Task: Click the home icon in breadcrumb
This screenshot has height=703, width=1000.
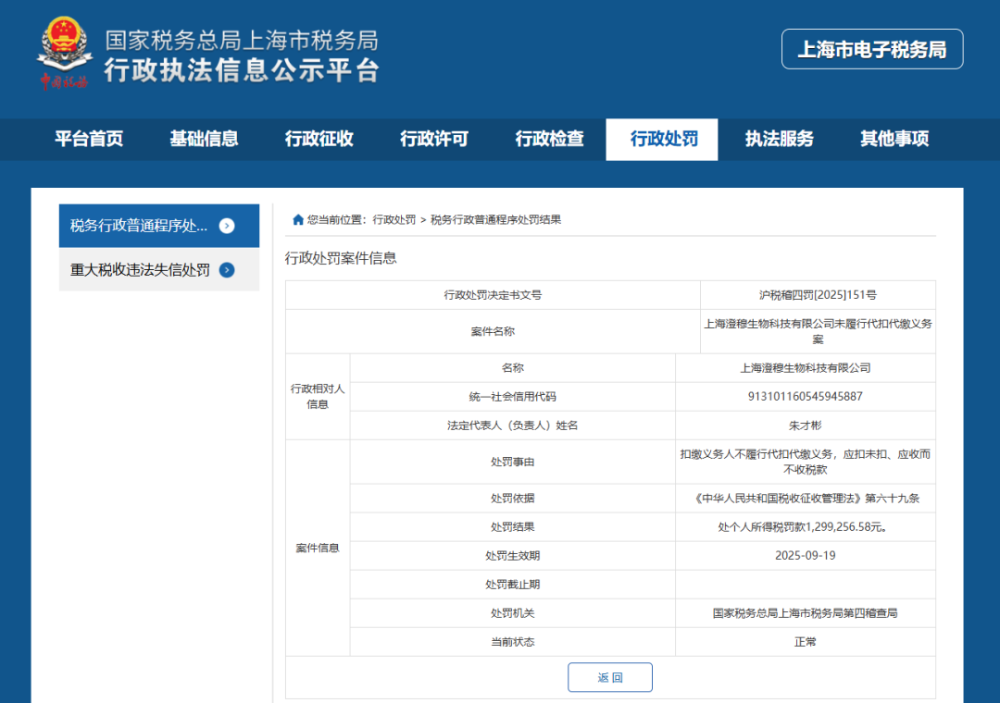Action: tap(297, 220)
